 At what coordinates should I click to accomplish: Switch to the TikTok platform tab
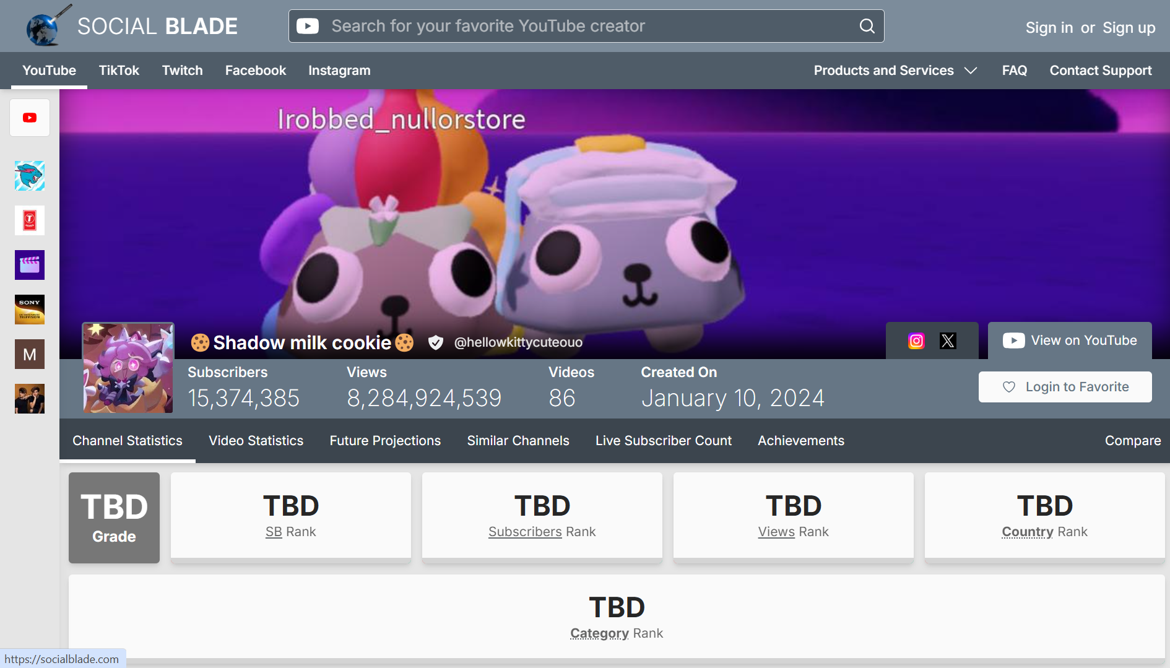[119, 71]
